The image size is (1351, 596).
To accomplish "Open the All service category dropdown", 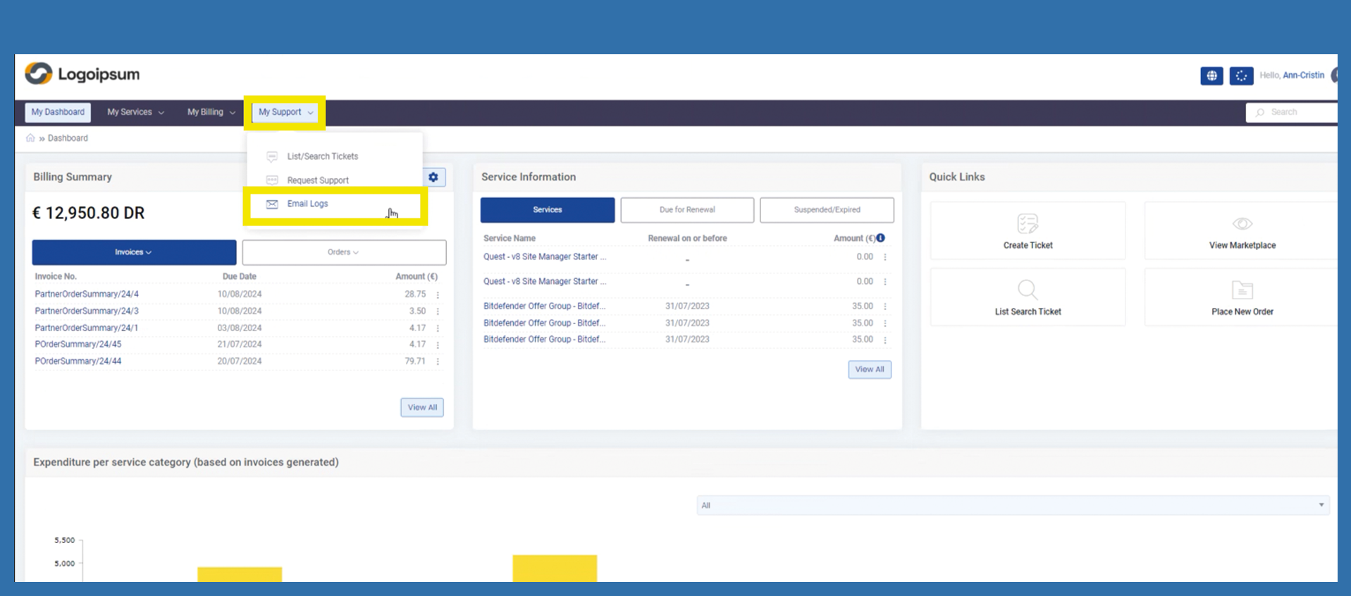I will (x=1012, y=505).
